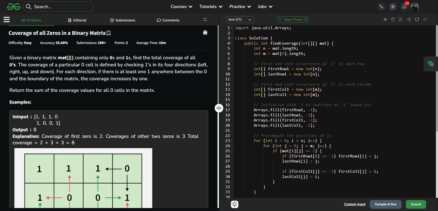Click the lightbulb hint icon
The image size is (438, 211).
[x=235, y=204]
